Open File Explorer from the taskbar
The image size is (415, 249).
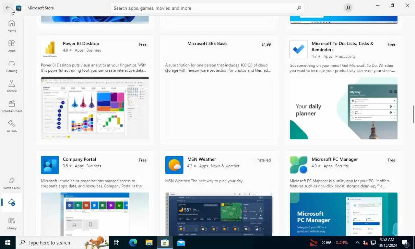click(149, 243)
